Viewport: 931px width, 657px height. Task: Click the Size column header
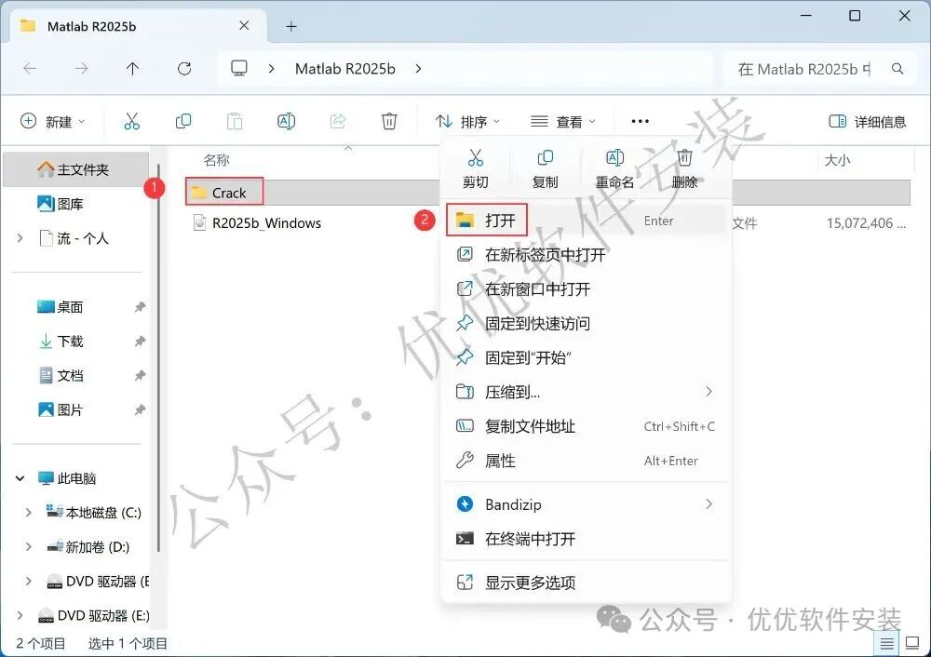837,160
